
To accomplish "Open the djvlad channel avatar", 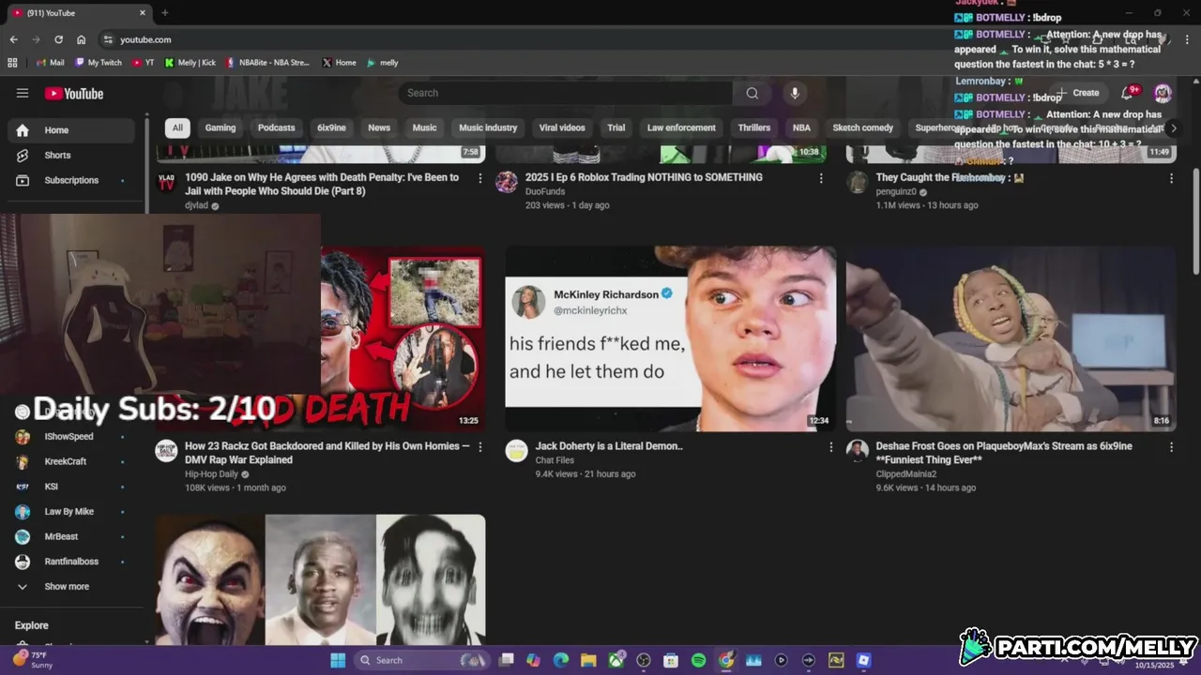I will click(166, 181).
